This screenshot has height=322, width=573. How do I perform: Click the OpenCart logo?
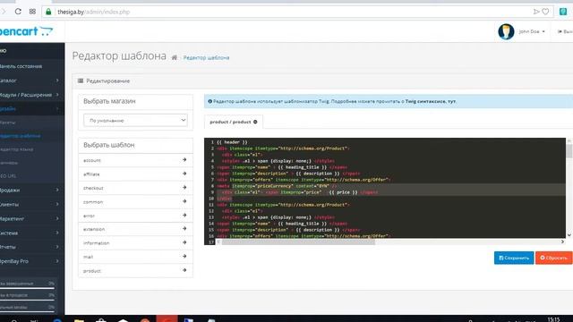[26, 31]
